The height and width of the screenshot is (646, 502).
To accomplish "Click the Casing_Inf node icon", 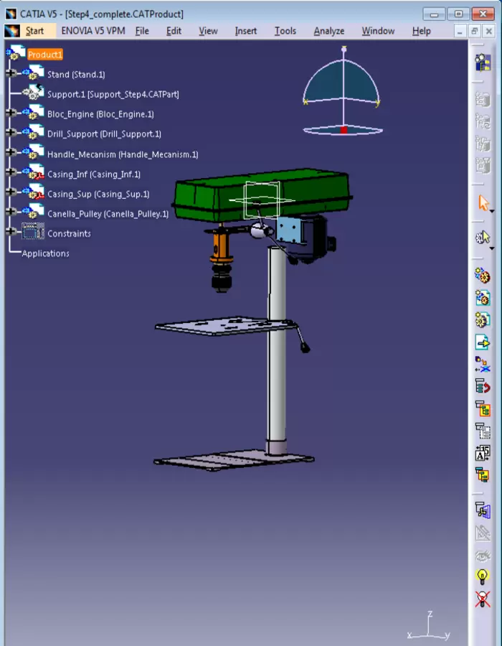I will pyautogui.click(x=33, y=172).
